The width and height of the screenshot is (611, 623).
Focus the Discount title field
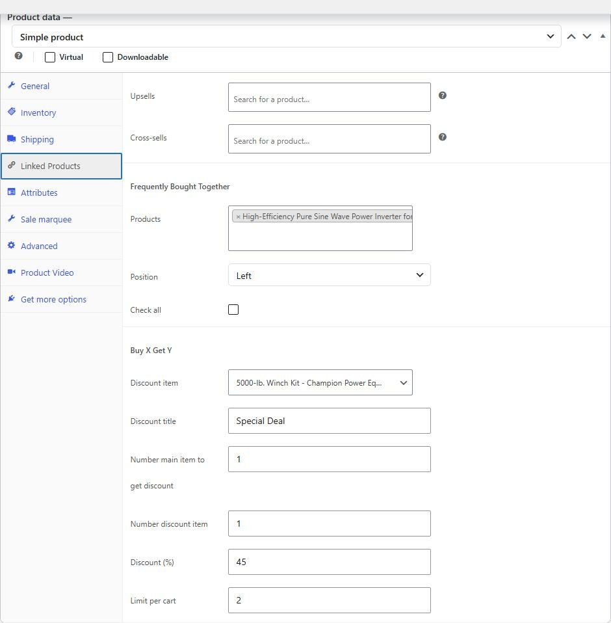[x=329, y=421]
